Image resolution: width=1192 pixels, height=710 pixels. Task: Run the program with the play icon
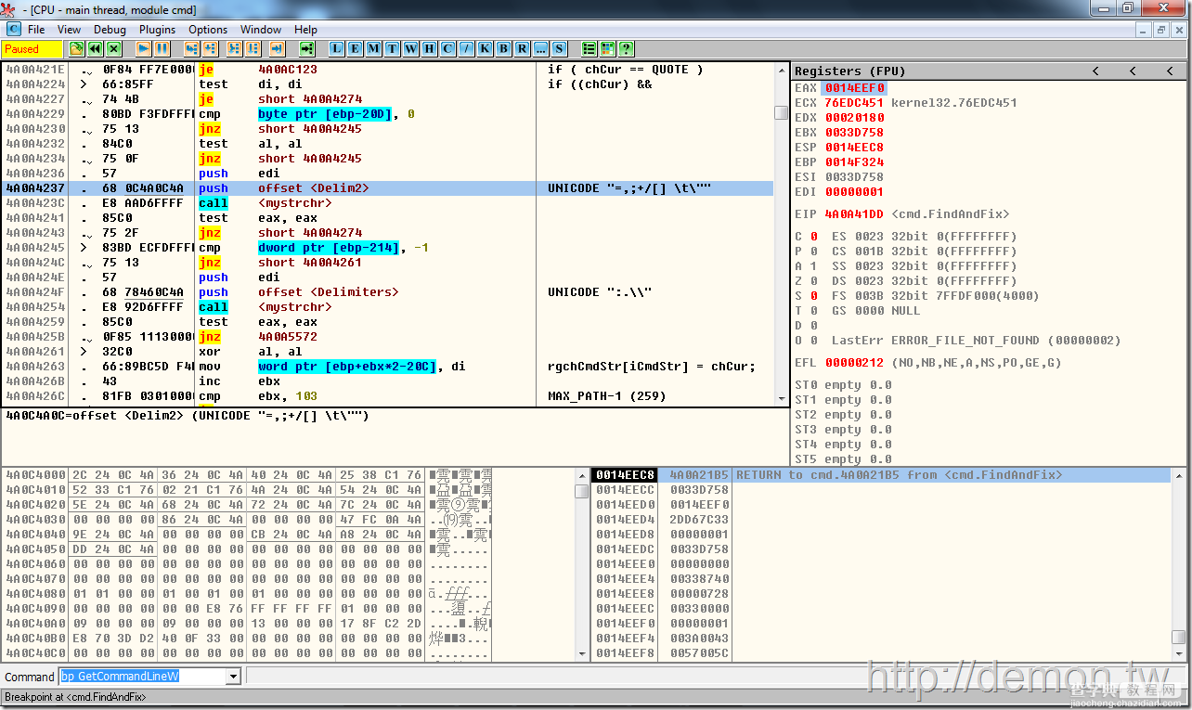pyautogui.click(x=144, y=48)
